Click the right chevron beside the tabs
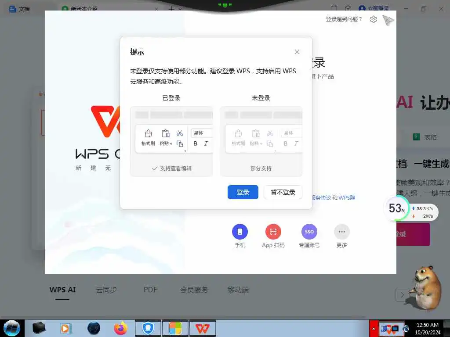The height and width of the screenshot is (337, 450). (402, 295)
